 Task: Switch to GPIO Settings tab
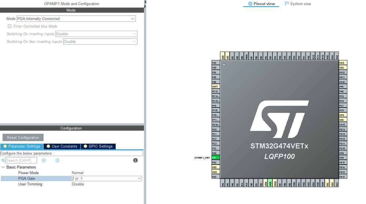[98, 146]
